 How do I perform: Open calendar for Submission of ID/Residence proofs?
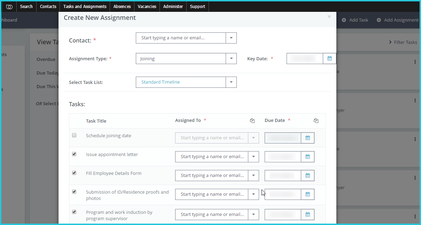(x=307, y=194)
